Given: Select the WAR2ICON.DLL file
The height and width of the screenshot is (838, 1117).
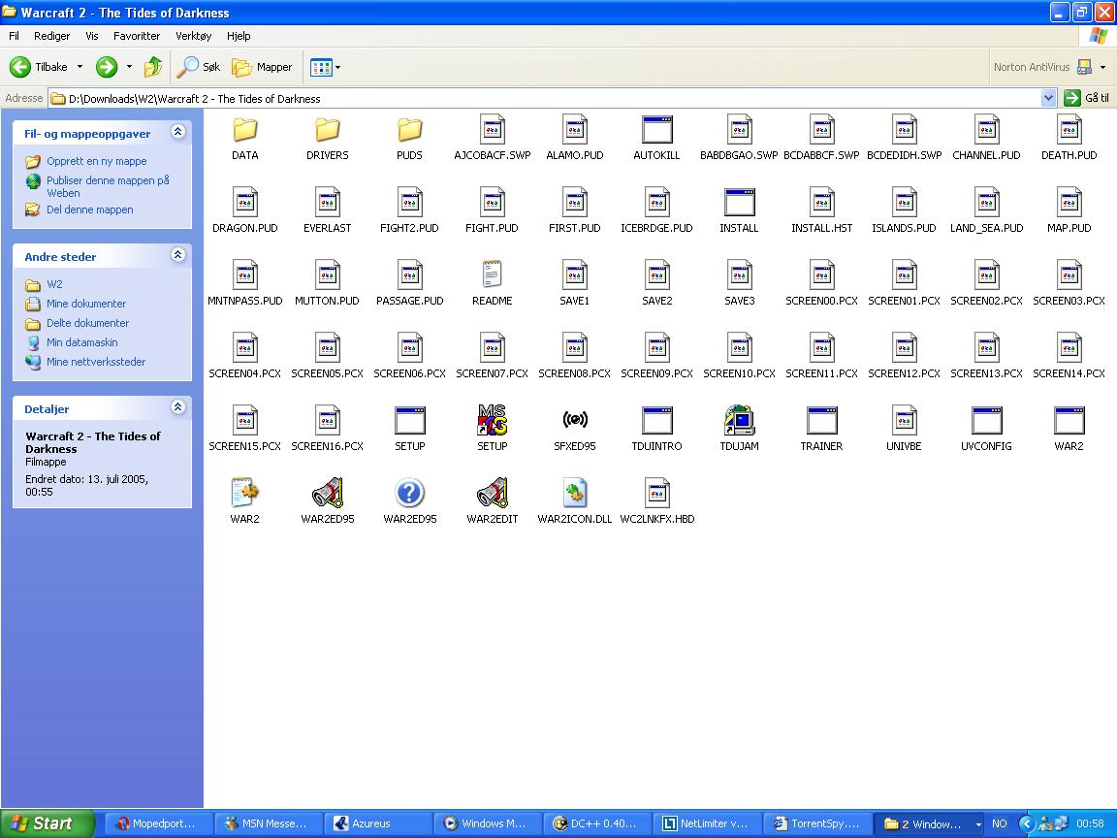Looking at the screenshot, I should [x=574, y=494].
